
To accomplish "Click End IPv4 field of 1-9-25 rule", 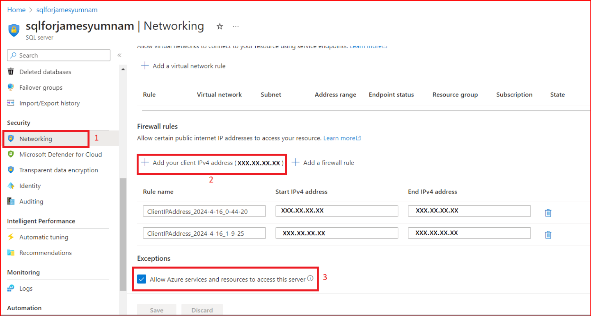I will [469, 233].
